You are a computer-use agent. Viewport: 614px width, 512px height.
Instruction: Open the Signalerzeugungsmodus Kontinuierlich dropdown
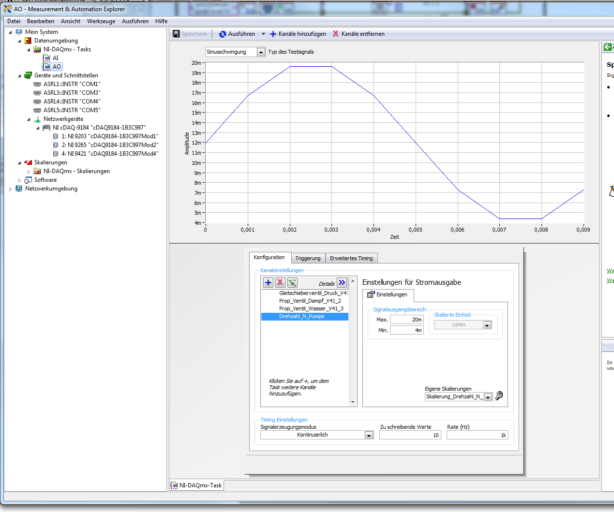pyautogui.click(x=369, y=435)
